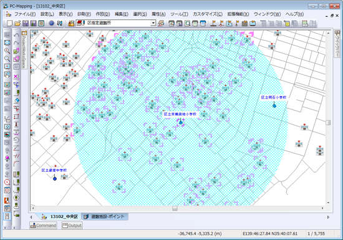Click the full extent view icon
343x240 pixels.
(7, 42)
